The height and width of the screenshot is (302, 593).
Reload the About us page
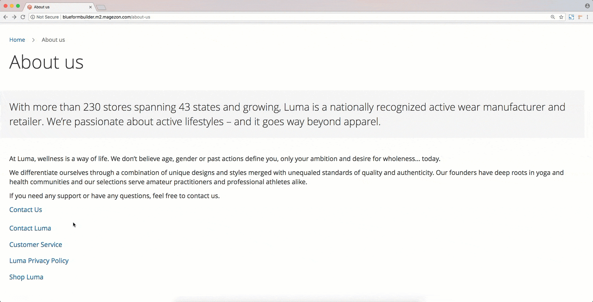23,17
